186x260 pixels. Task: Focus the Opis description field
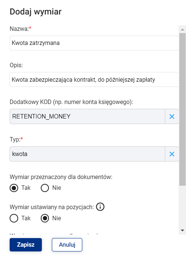pyautogui.click(x=94, y=79)
